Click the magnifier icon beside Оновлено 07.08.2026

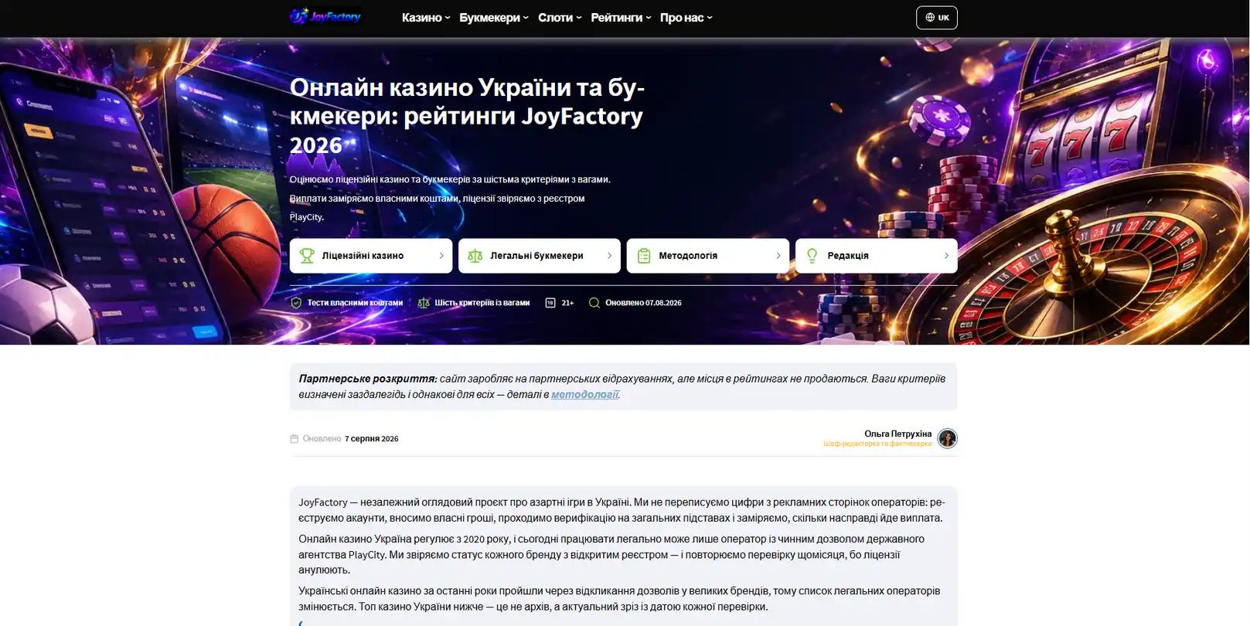[594, 303]
